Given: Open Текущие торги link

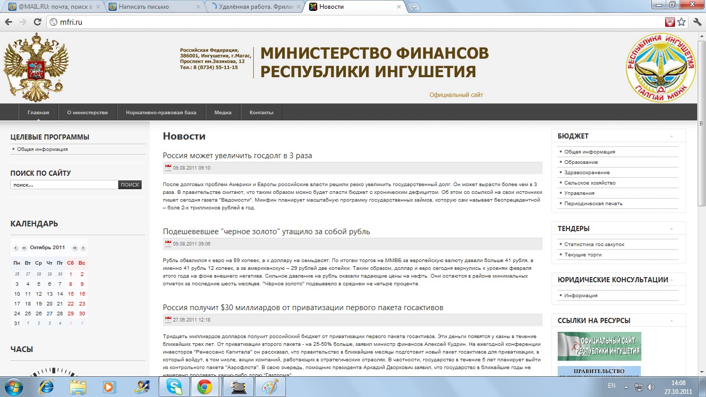Looking at the screenshot, I should tap(583, 255).
